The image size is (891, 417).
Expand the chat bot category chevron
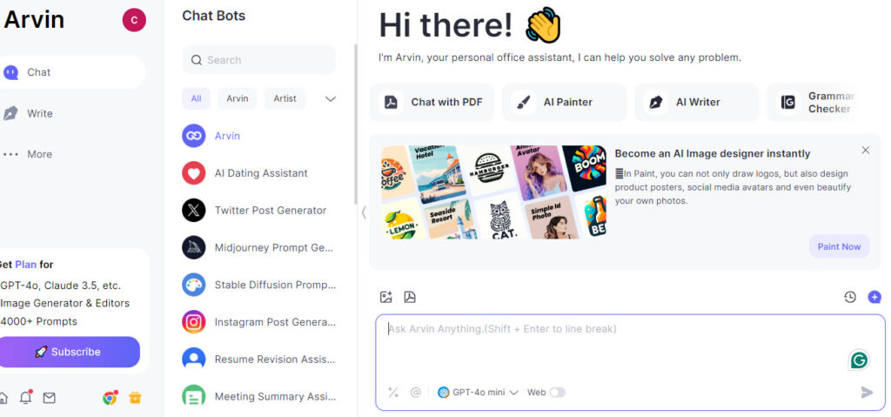click(330, 99)
